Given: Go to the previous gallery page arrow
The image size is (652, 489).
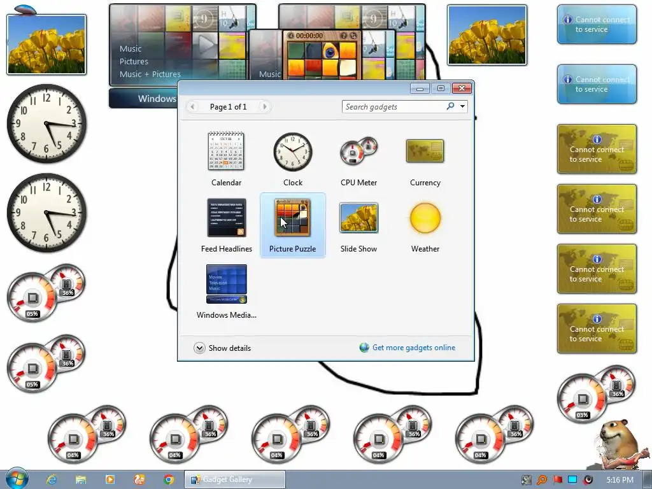Looking at the screenshot, I should [x=192, y=107].
